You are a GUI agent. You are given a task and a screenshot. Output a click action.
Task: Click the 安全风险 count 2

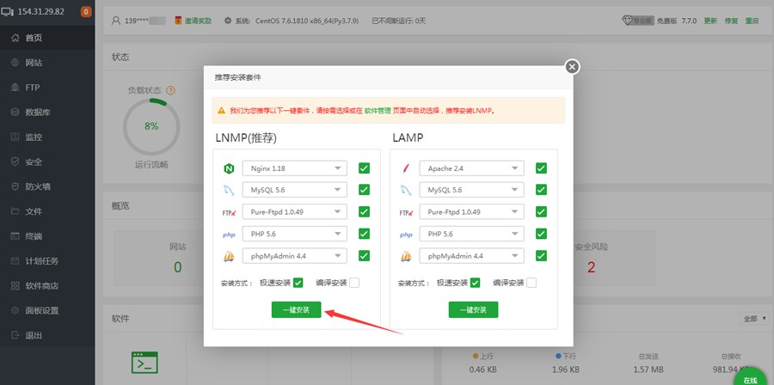(591, 267)
